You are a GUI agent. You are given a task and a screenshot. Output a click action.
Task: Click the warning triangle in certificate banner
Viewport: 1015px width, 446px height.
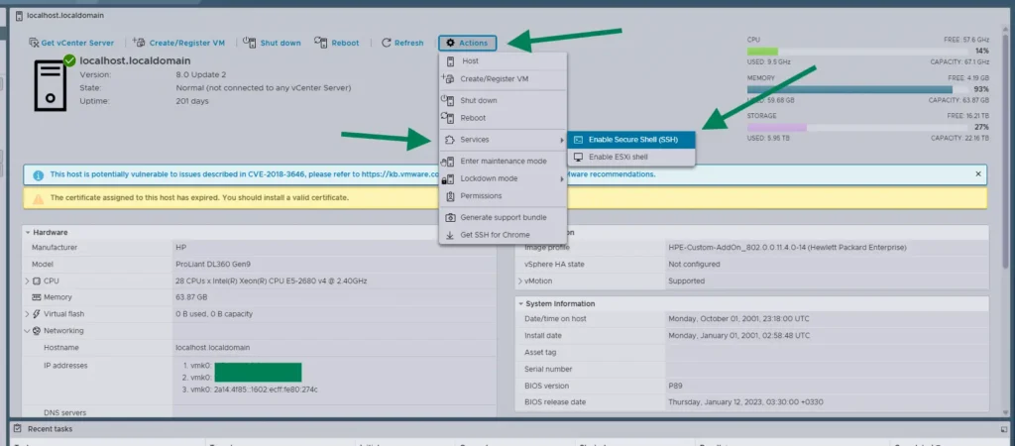point(39,198)
